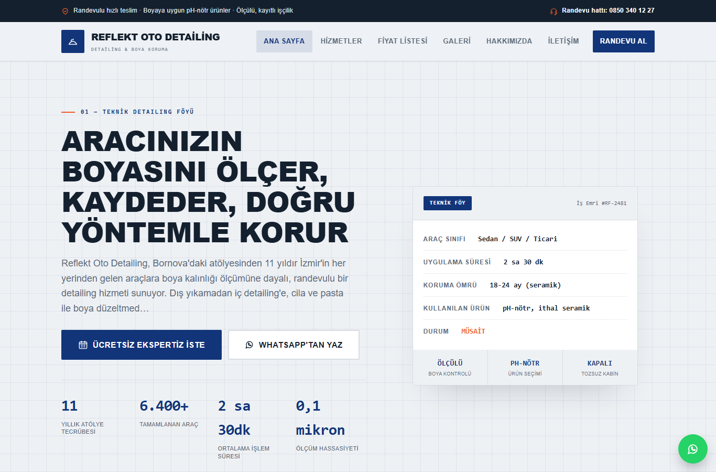Viewport: 716px width, 472px height.
Task: Click the shield icon in top bar
Action: [65, 11]
